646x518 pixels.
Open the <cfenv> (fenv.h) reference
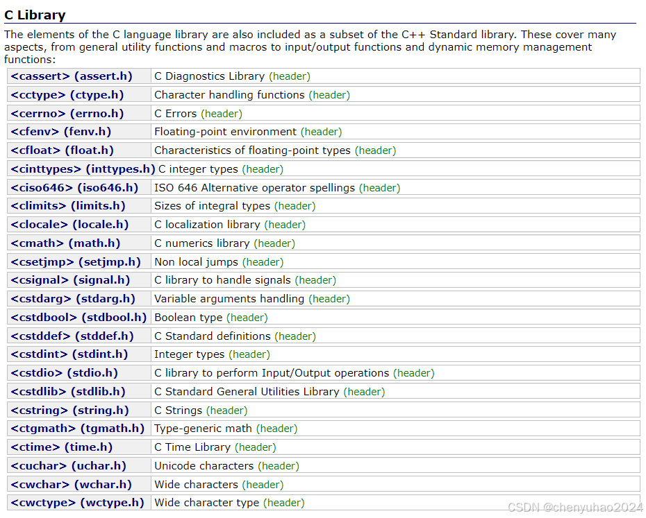61,132
